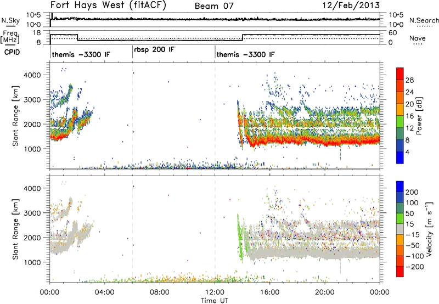Click the dashed 06:00 line in the power panel
This screenshot has width=439, height=304.
point(132,116)
